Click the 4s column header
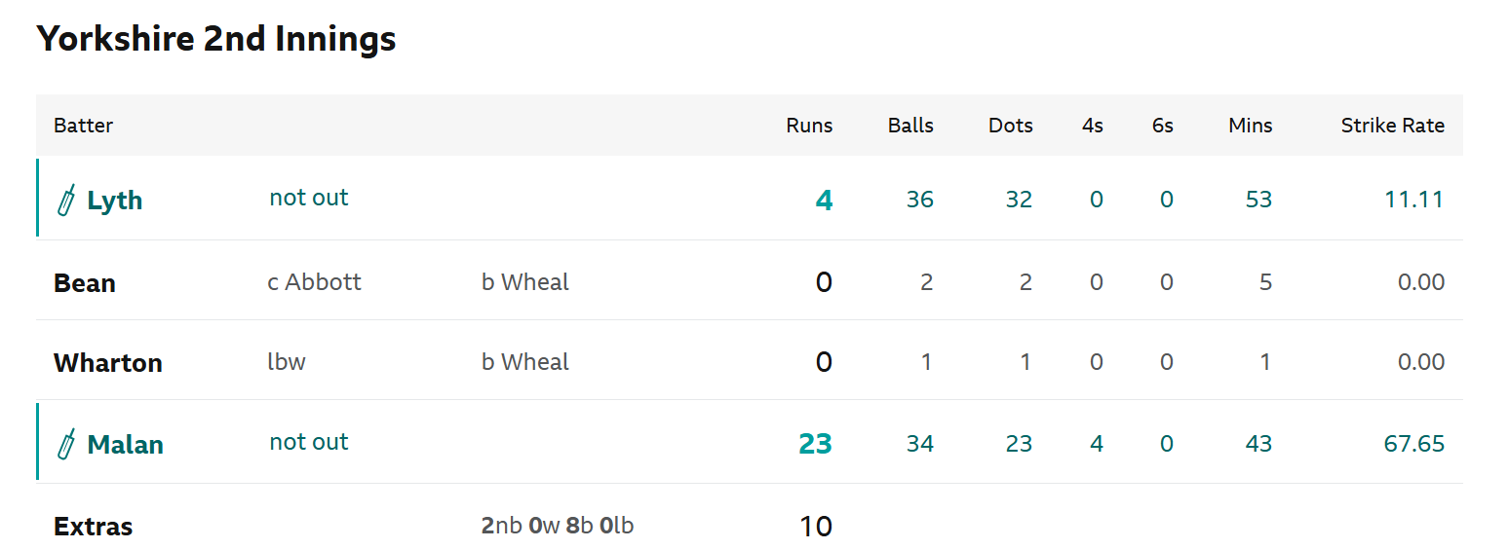 tap(1092, 126)
